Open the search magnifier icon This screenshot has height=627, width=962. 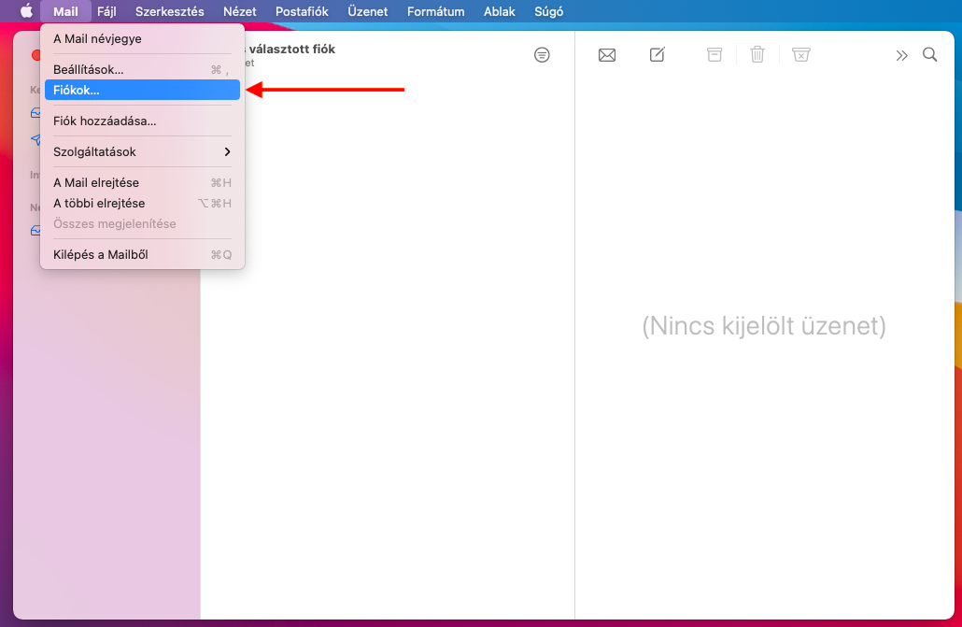[930, 55]
